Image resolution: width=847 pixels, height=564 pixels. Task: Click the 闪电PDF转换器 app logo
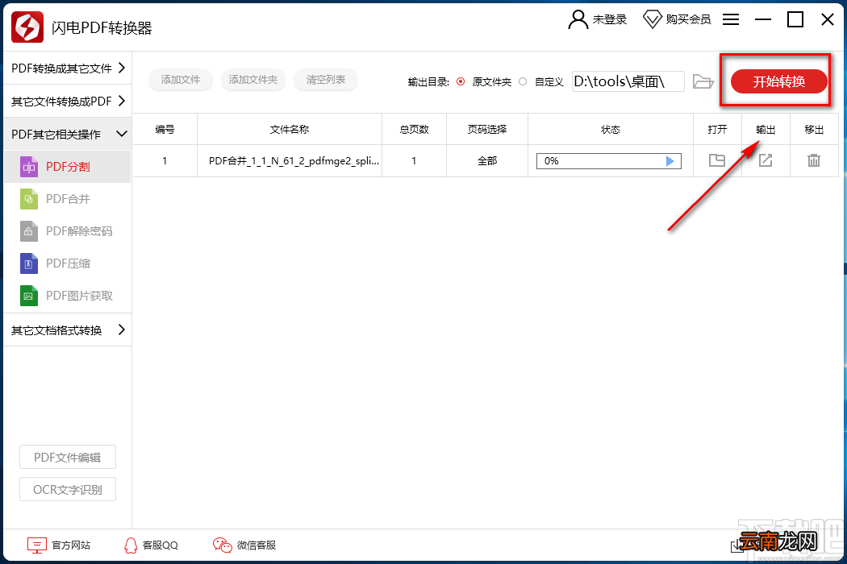27,27
